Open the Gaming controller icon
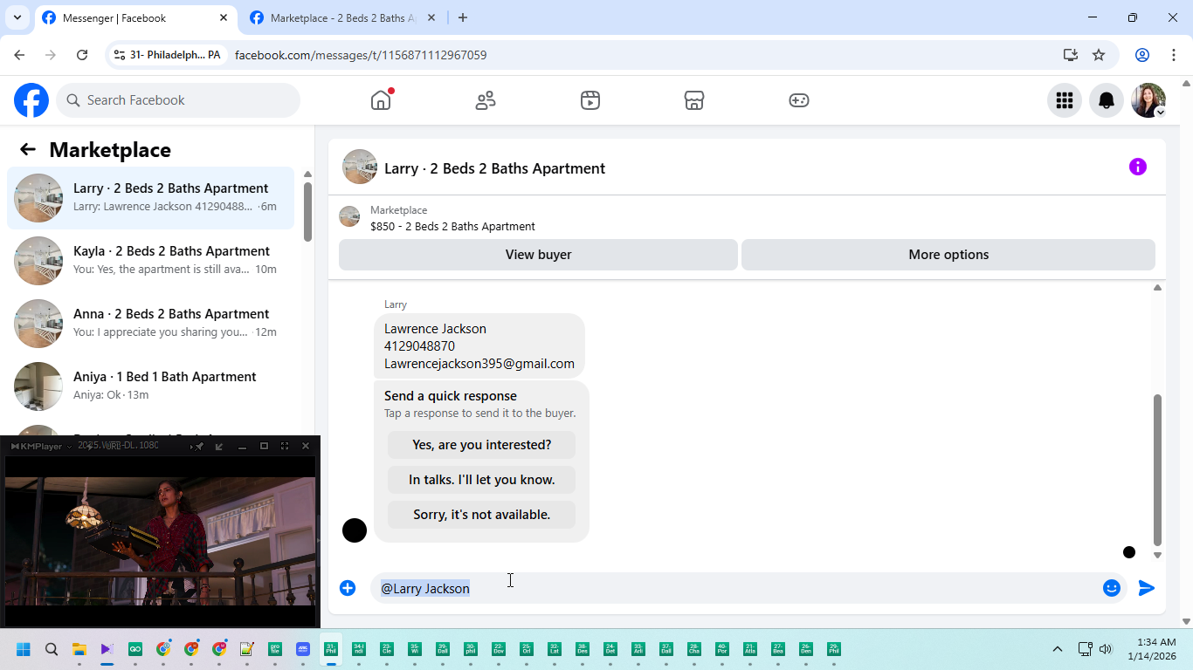This screenshot has height=670, width=1193. [799, 100]
